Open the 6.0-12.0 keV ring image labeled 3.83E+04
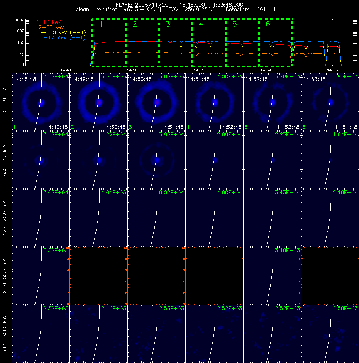Image resolution: width=359 pixels, height=363 pixels. 156,160
